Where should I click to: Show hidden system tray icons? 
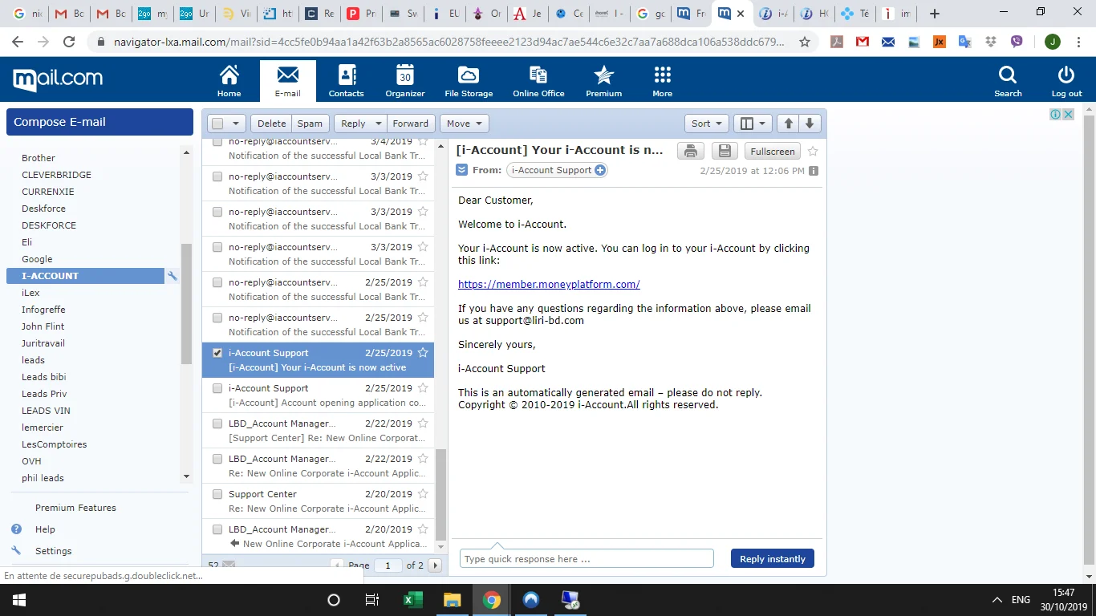click(x=997, y=600)
